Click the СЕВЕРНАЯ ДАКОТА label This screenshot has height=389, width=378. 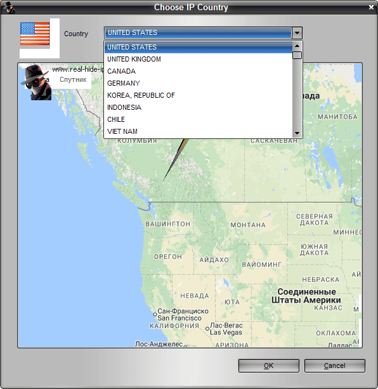(315, 220)
